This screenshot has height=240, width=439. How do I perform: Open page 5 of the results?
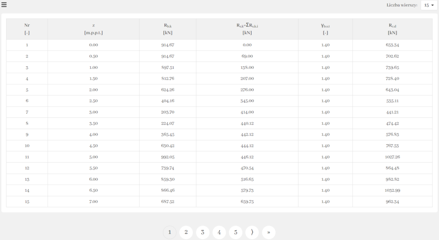click(x=235, y=232)
